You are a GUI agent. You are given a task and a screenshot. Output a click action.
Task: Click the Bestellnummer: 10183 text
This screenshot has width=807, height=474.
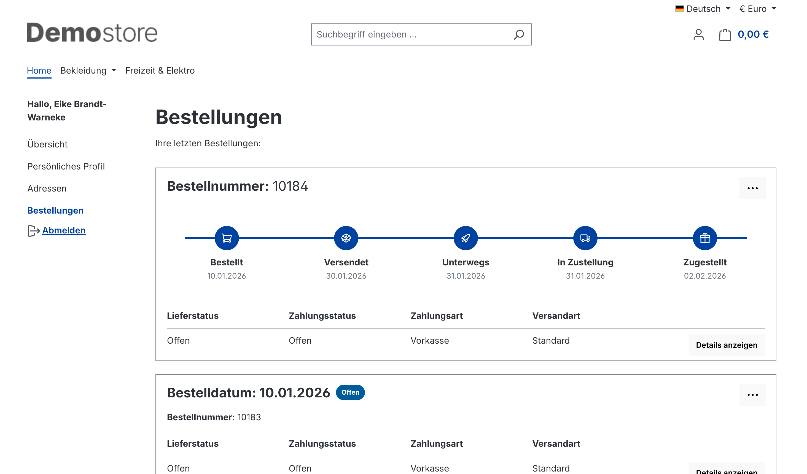[214, 417]
